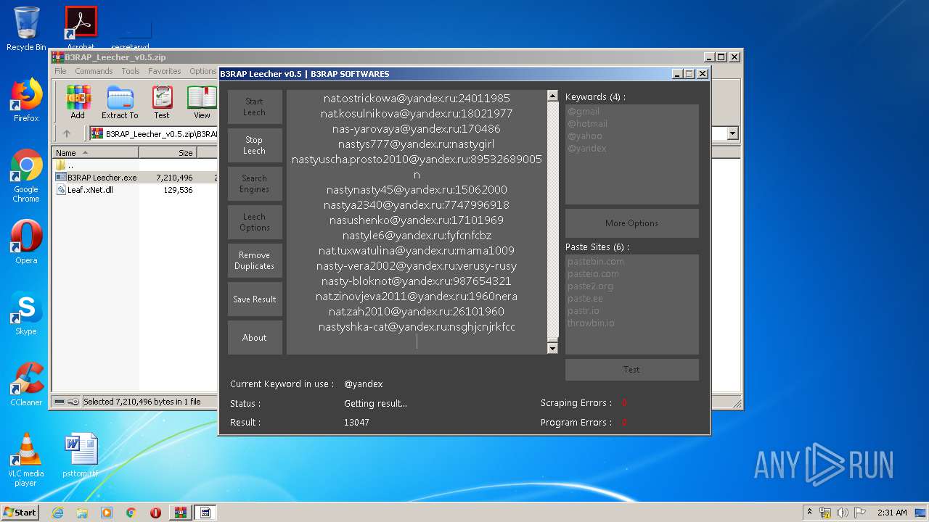Click the More Options button
This screenshot has height=522, width=929.
[631, 223]
